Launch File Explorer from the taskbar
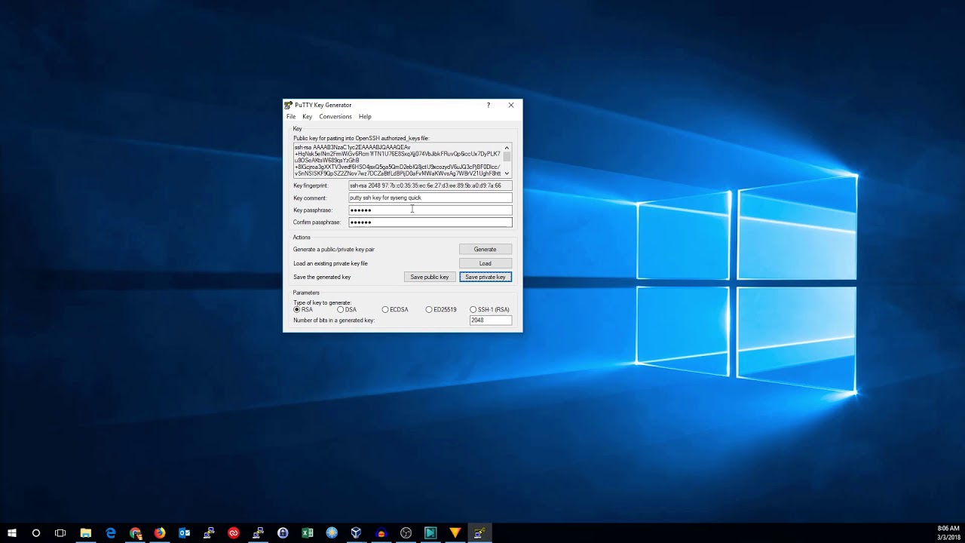The width and height of the screenshot is (965, 543). [x=86, y=533]
